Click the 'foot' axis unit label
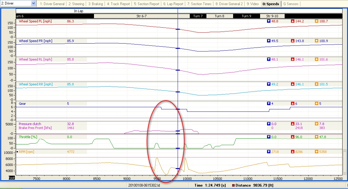 click(x=12, y=178)
